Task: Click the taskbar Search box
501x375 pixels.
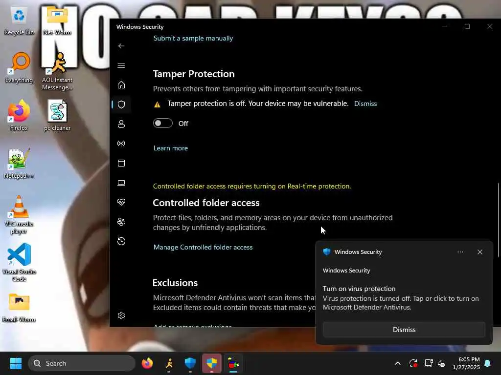Action: click(x=82, y=363)
